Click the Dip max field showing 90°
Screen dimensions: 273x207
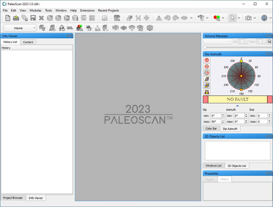pyautogui.click(x=216, y=122)
